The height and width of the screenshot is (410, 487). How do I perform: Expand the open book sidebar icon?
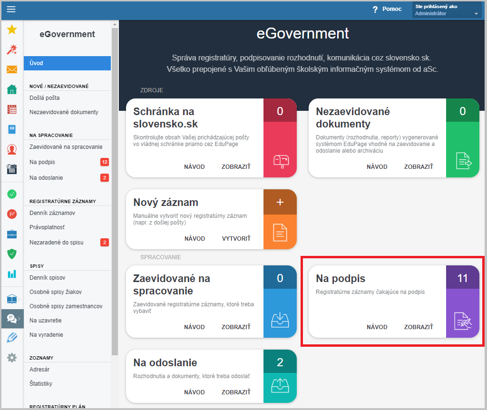12,299
